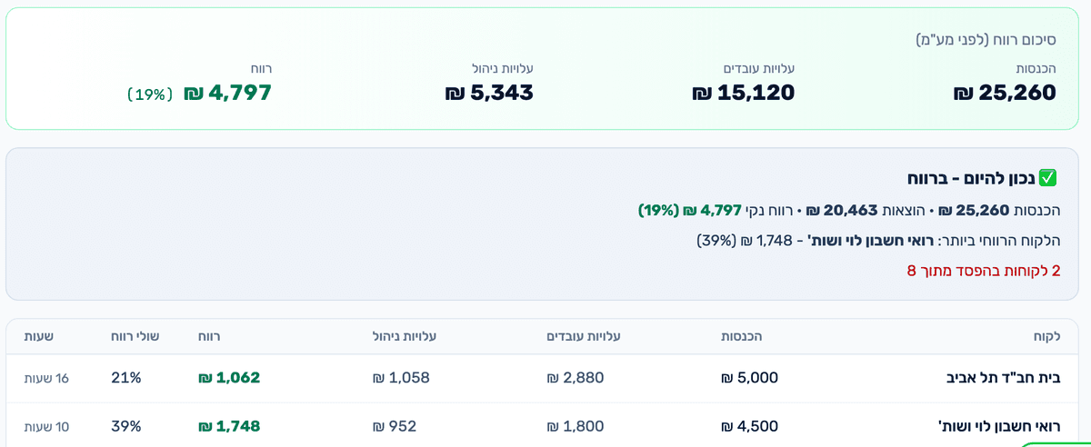
Task: Sort table by לקוח column header
Action: 1047,336
